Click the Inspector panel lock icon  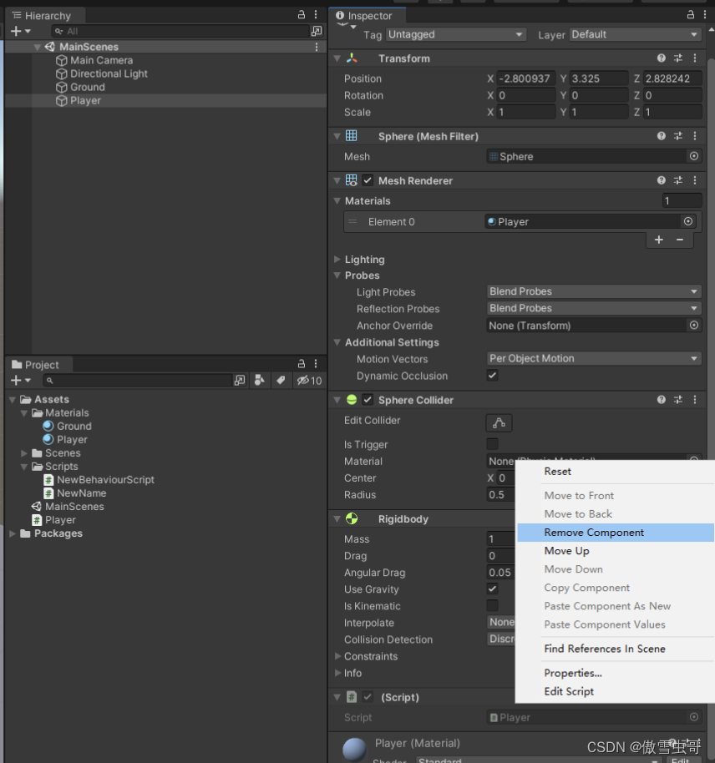click(690, 15)
